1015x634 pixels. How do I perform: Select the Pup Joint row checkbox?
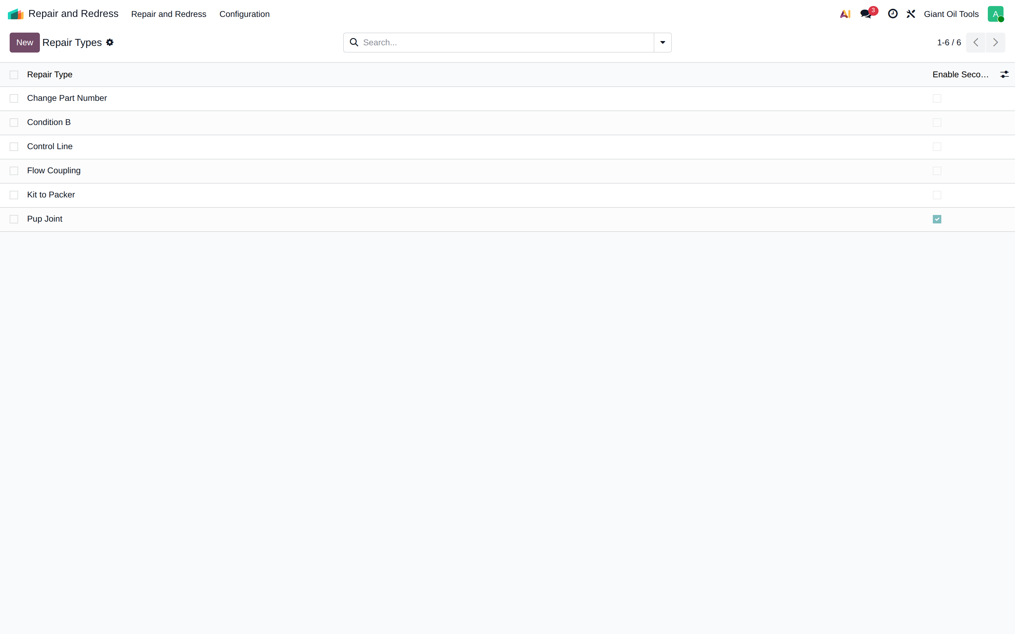pyautogui.click(x=14, y=219)
